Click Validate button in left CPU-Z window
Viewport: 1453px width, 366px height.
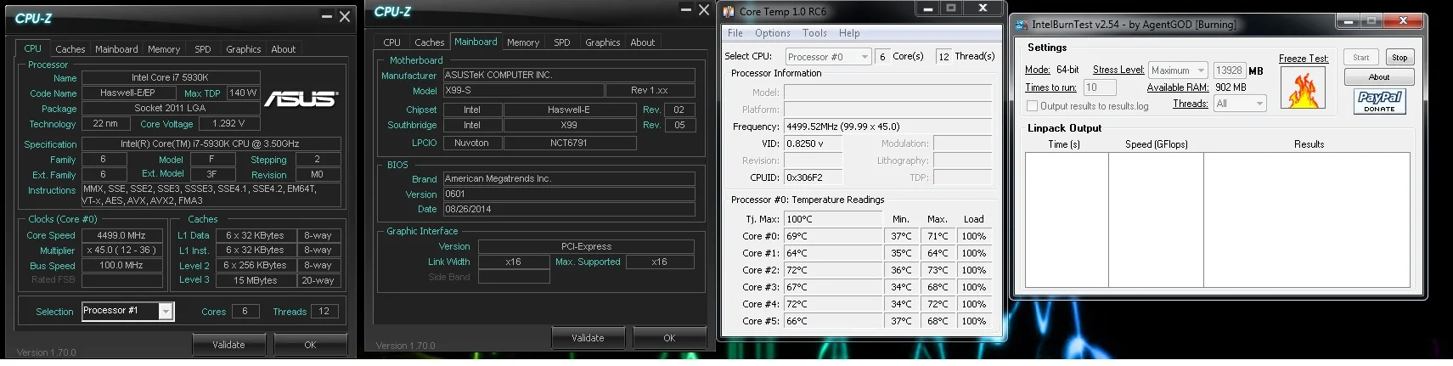(x=228, y=345)
